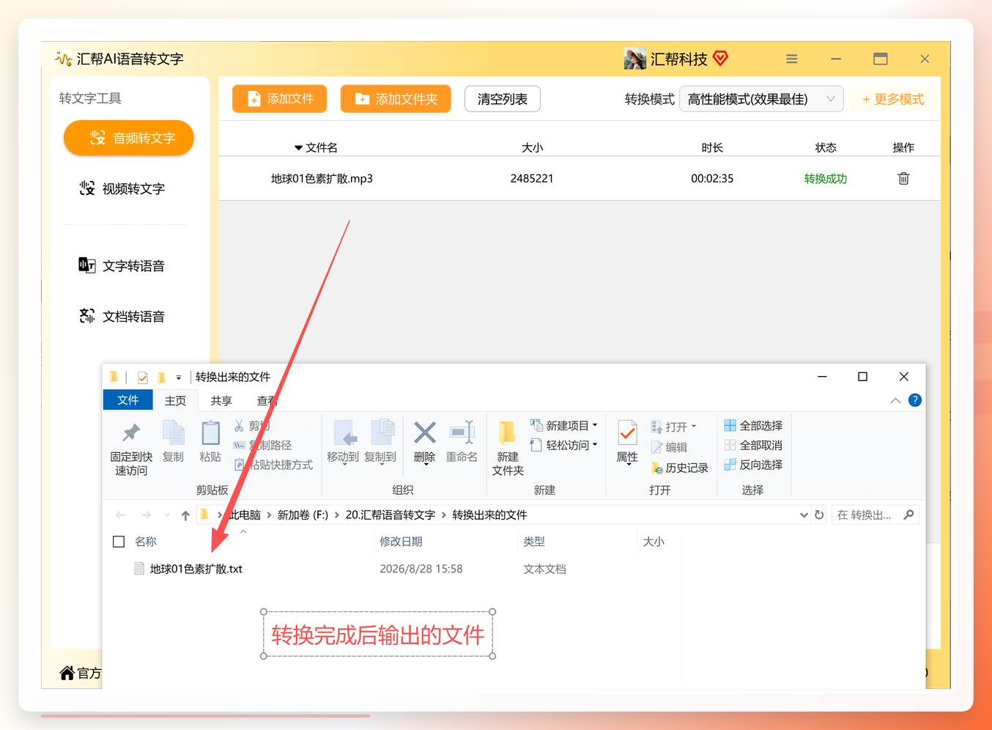Open the 转换模式 dropdown

click(x=761, y=99)
